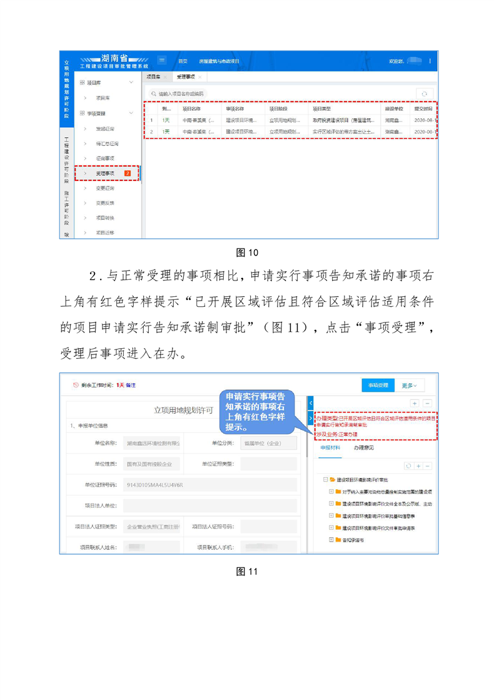Select the 施工许可阶段 vertical stage tab

click(x=67, y=208)
